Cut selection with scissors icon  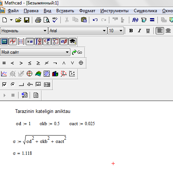point(67,20)
